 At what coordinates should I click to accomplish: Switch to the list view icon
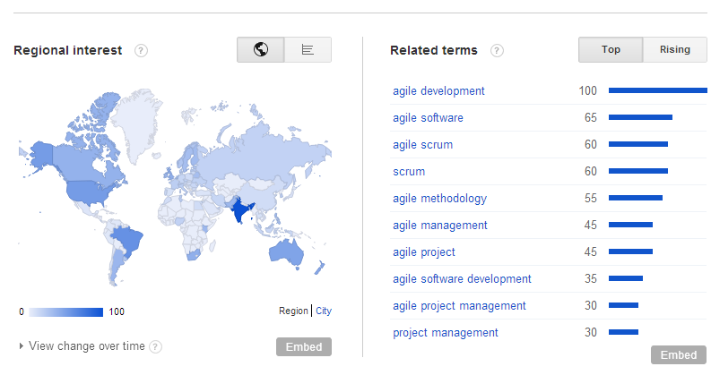(308, 50)
